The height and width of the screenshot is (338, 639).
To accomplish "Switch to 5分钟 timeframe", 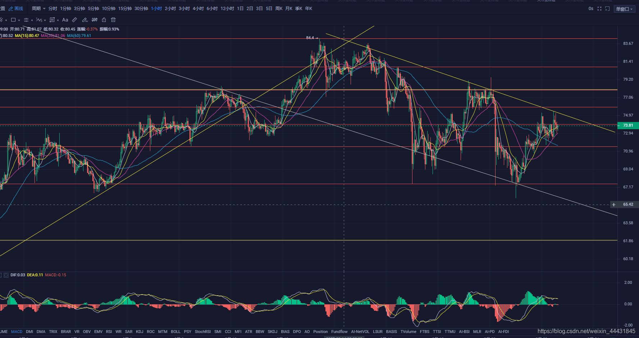I will (93, 9).
